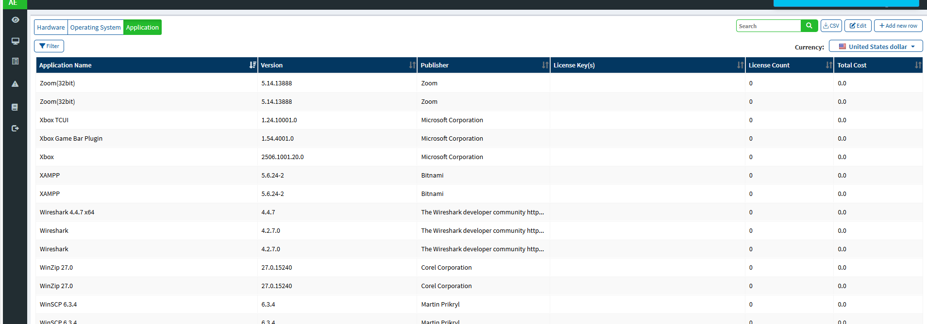927x324 pixels.
Task: Click Add new row button
Action: 898,26
